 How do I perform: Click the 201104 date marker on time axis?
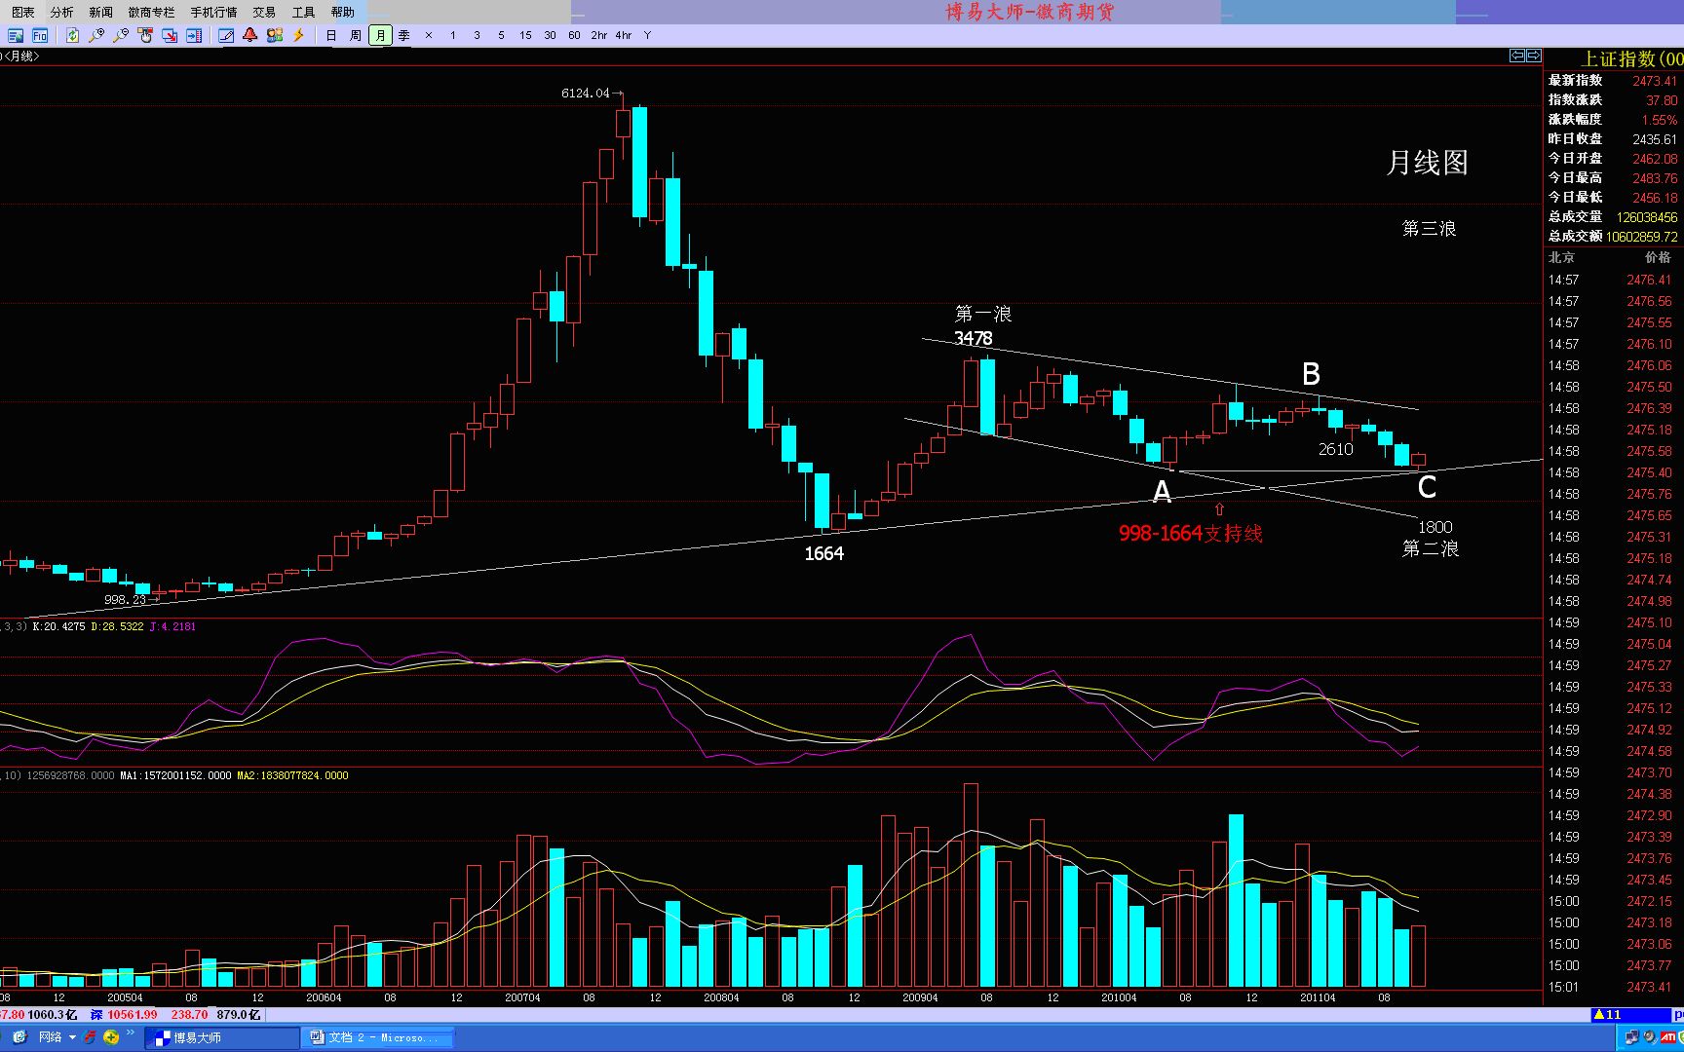[x=1318, y=997]
